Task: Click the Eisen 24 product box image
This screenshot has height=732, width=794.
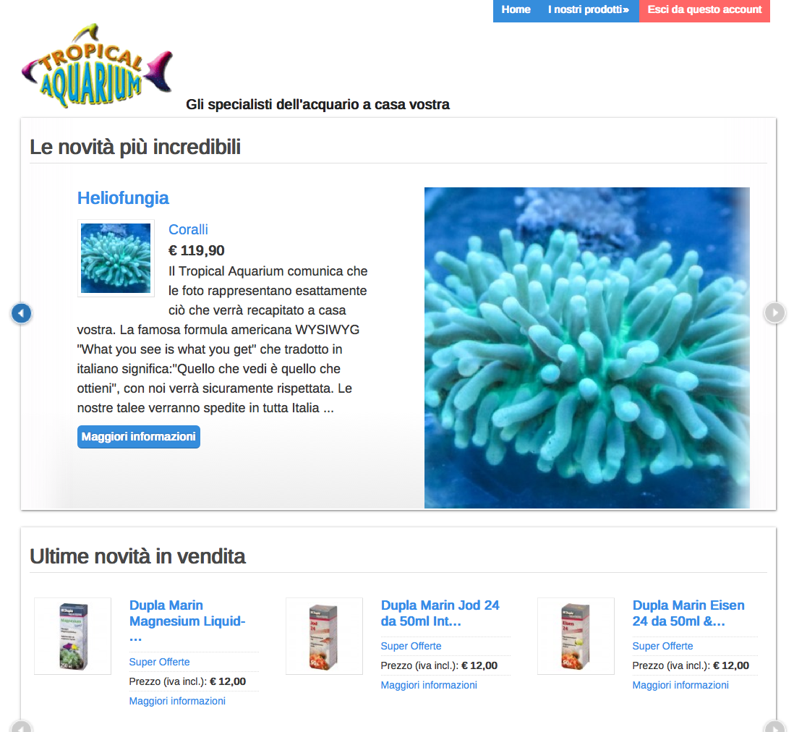Action: pos(576,637)
